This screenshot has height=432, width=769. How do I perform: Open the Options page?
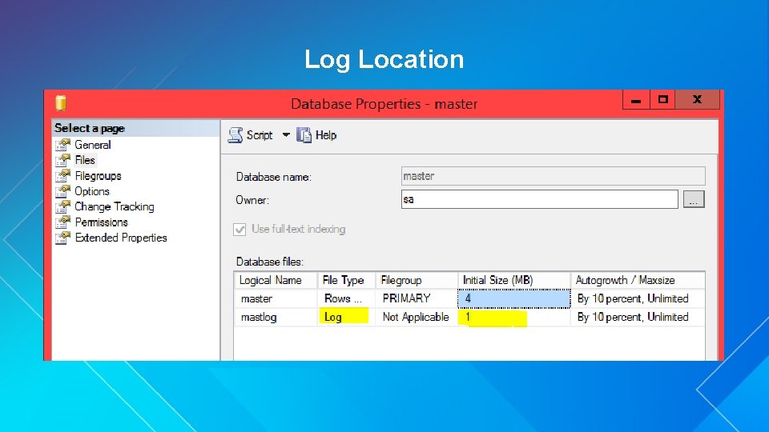coord(92,191)
